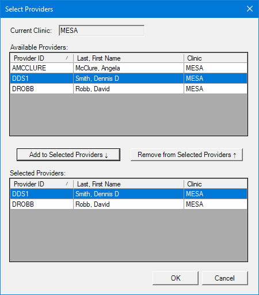Image resolution: width=259 pixels, height=295 pixels.
Task: Sort Selected Providers by Last, First Name
Action: pos(128,184)
